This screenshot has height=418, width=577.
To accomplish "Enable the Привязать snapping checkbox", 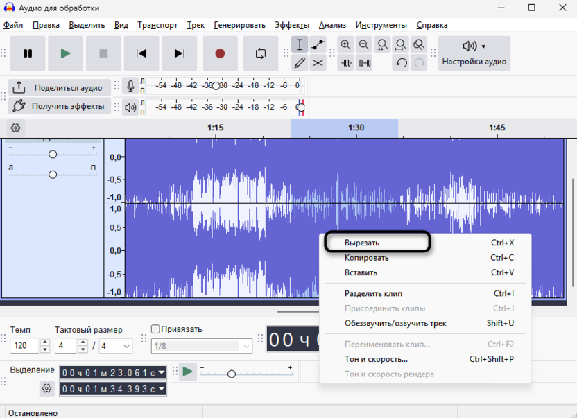I will coord(155,329).
